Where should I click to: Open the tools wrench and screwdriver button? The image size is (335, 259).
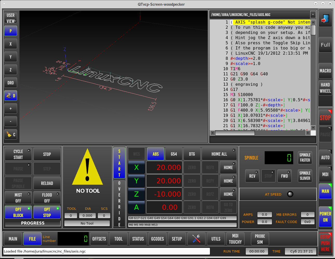196,239
